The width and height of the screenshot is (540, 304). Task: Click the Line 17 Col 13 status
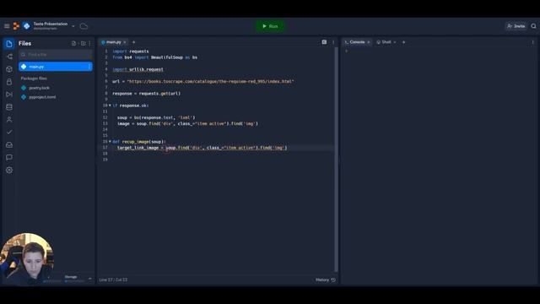coord(113,280)
